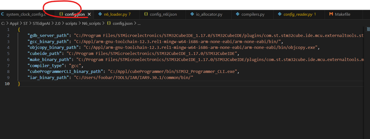Click the Makefile M file icon
Screen dimensions: 370x139
(331, 14)
